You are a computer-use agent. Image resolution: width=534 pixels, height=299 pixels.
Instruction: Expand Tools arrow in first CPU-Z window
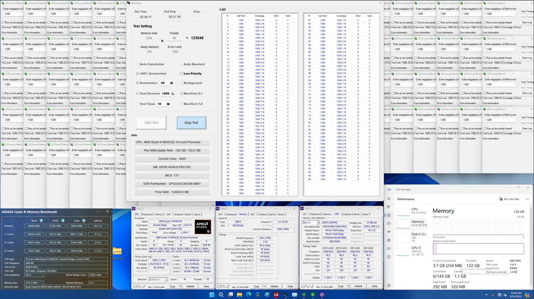tap(180, 286)
